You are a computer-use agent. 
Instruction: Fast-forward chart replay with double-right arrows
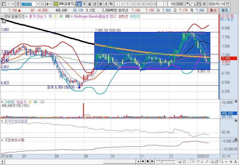coord(152,161)
